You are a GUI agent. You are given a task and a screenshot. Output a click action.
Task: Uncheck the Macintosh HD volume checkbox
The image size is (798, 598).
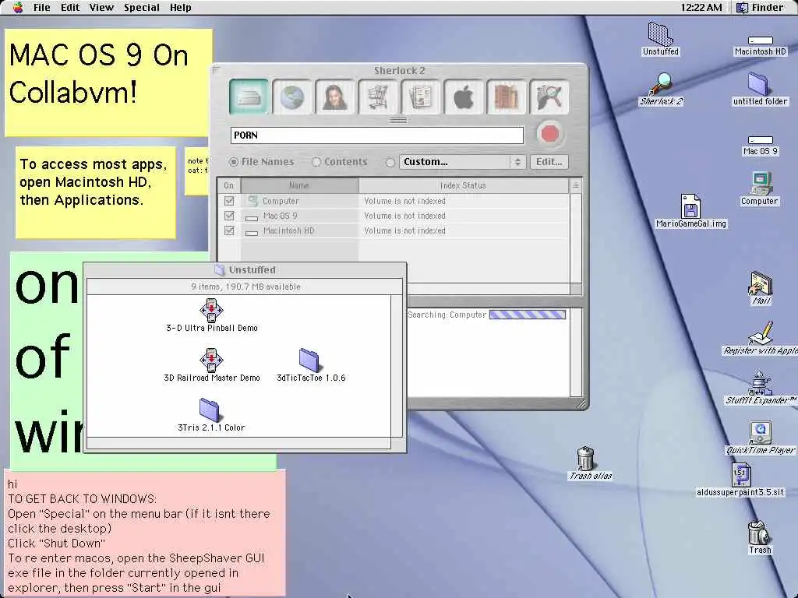229,230
